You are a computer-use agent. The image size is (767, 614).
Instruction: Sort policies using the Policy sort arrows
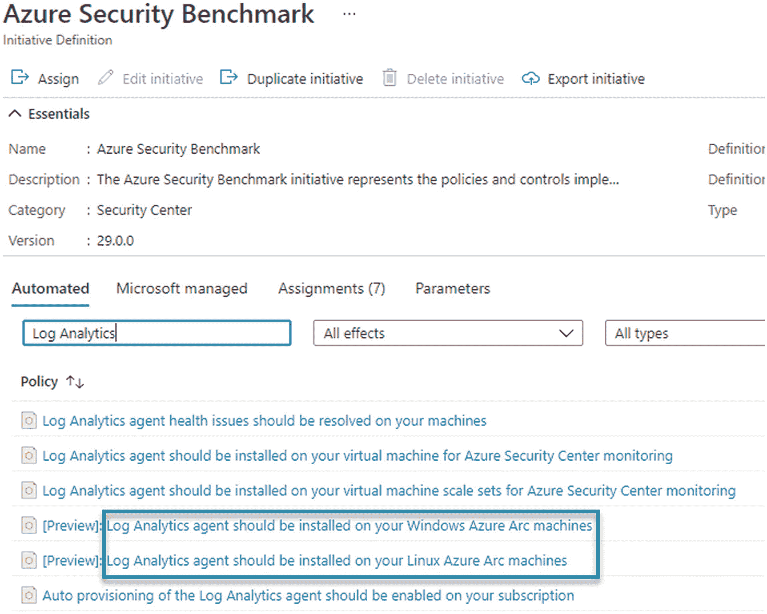click(75, 382)
